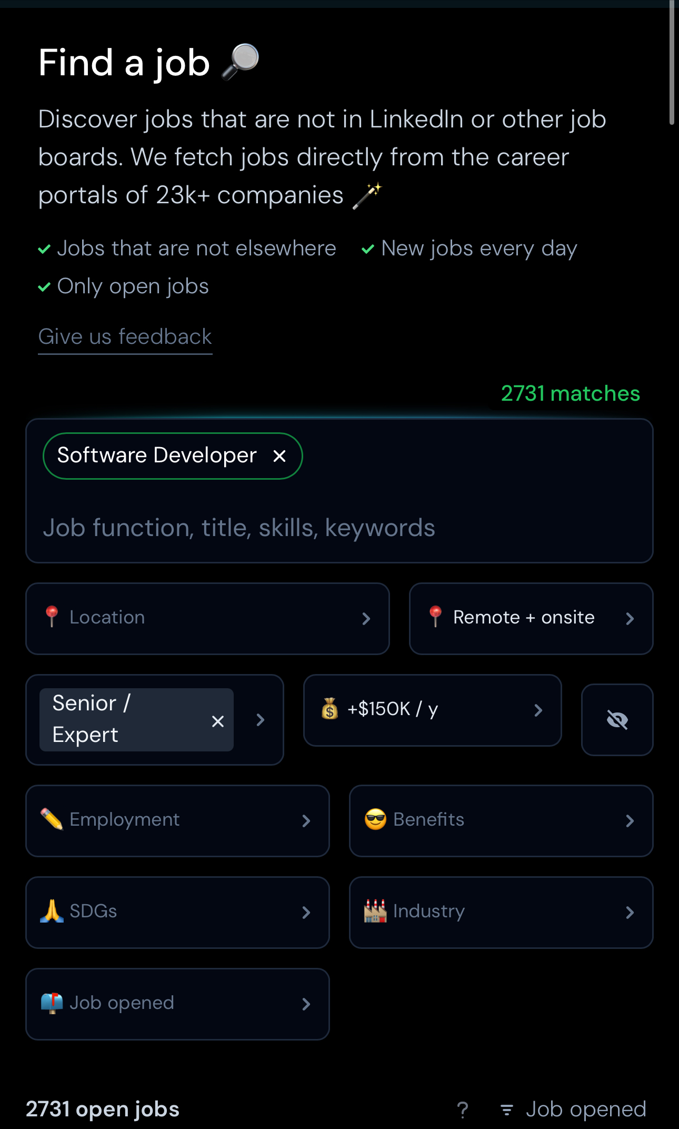This screenshot has height=1129, width=679.
Task: Click the red pin Location icon
Action: click(x=52, y=617)
